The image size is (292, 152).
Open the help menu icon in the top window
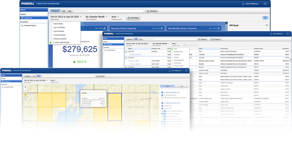[266, 3]
